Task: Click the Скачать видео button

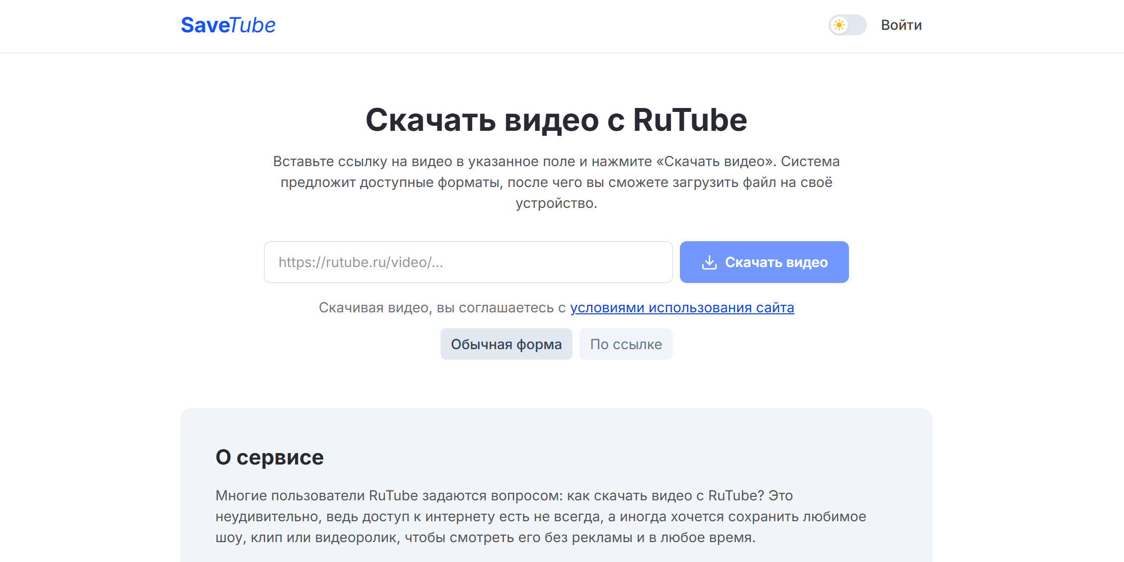Action: [764, 262]
